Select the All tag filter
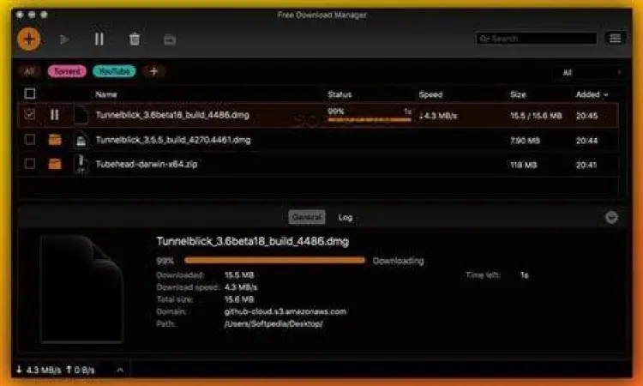The image size is (643, 386). (29, 71)
